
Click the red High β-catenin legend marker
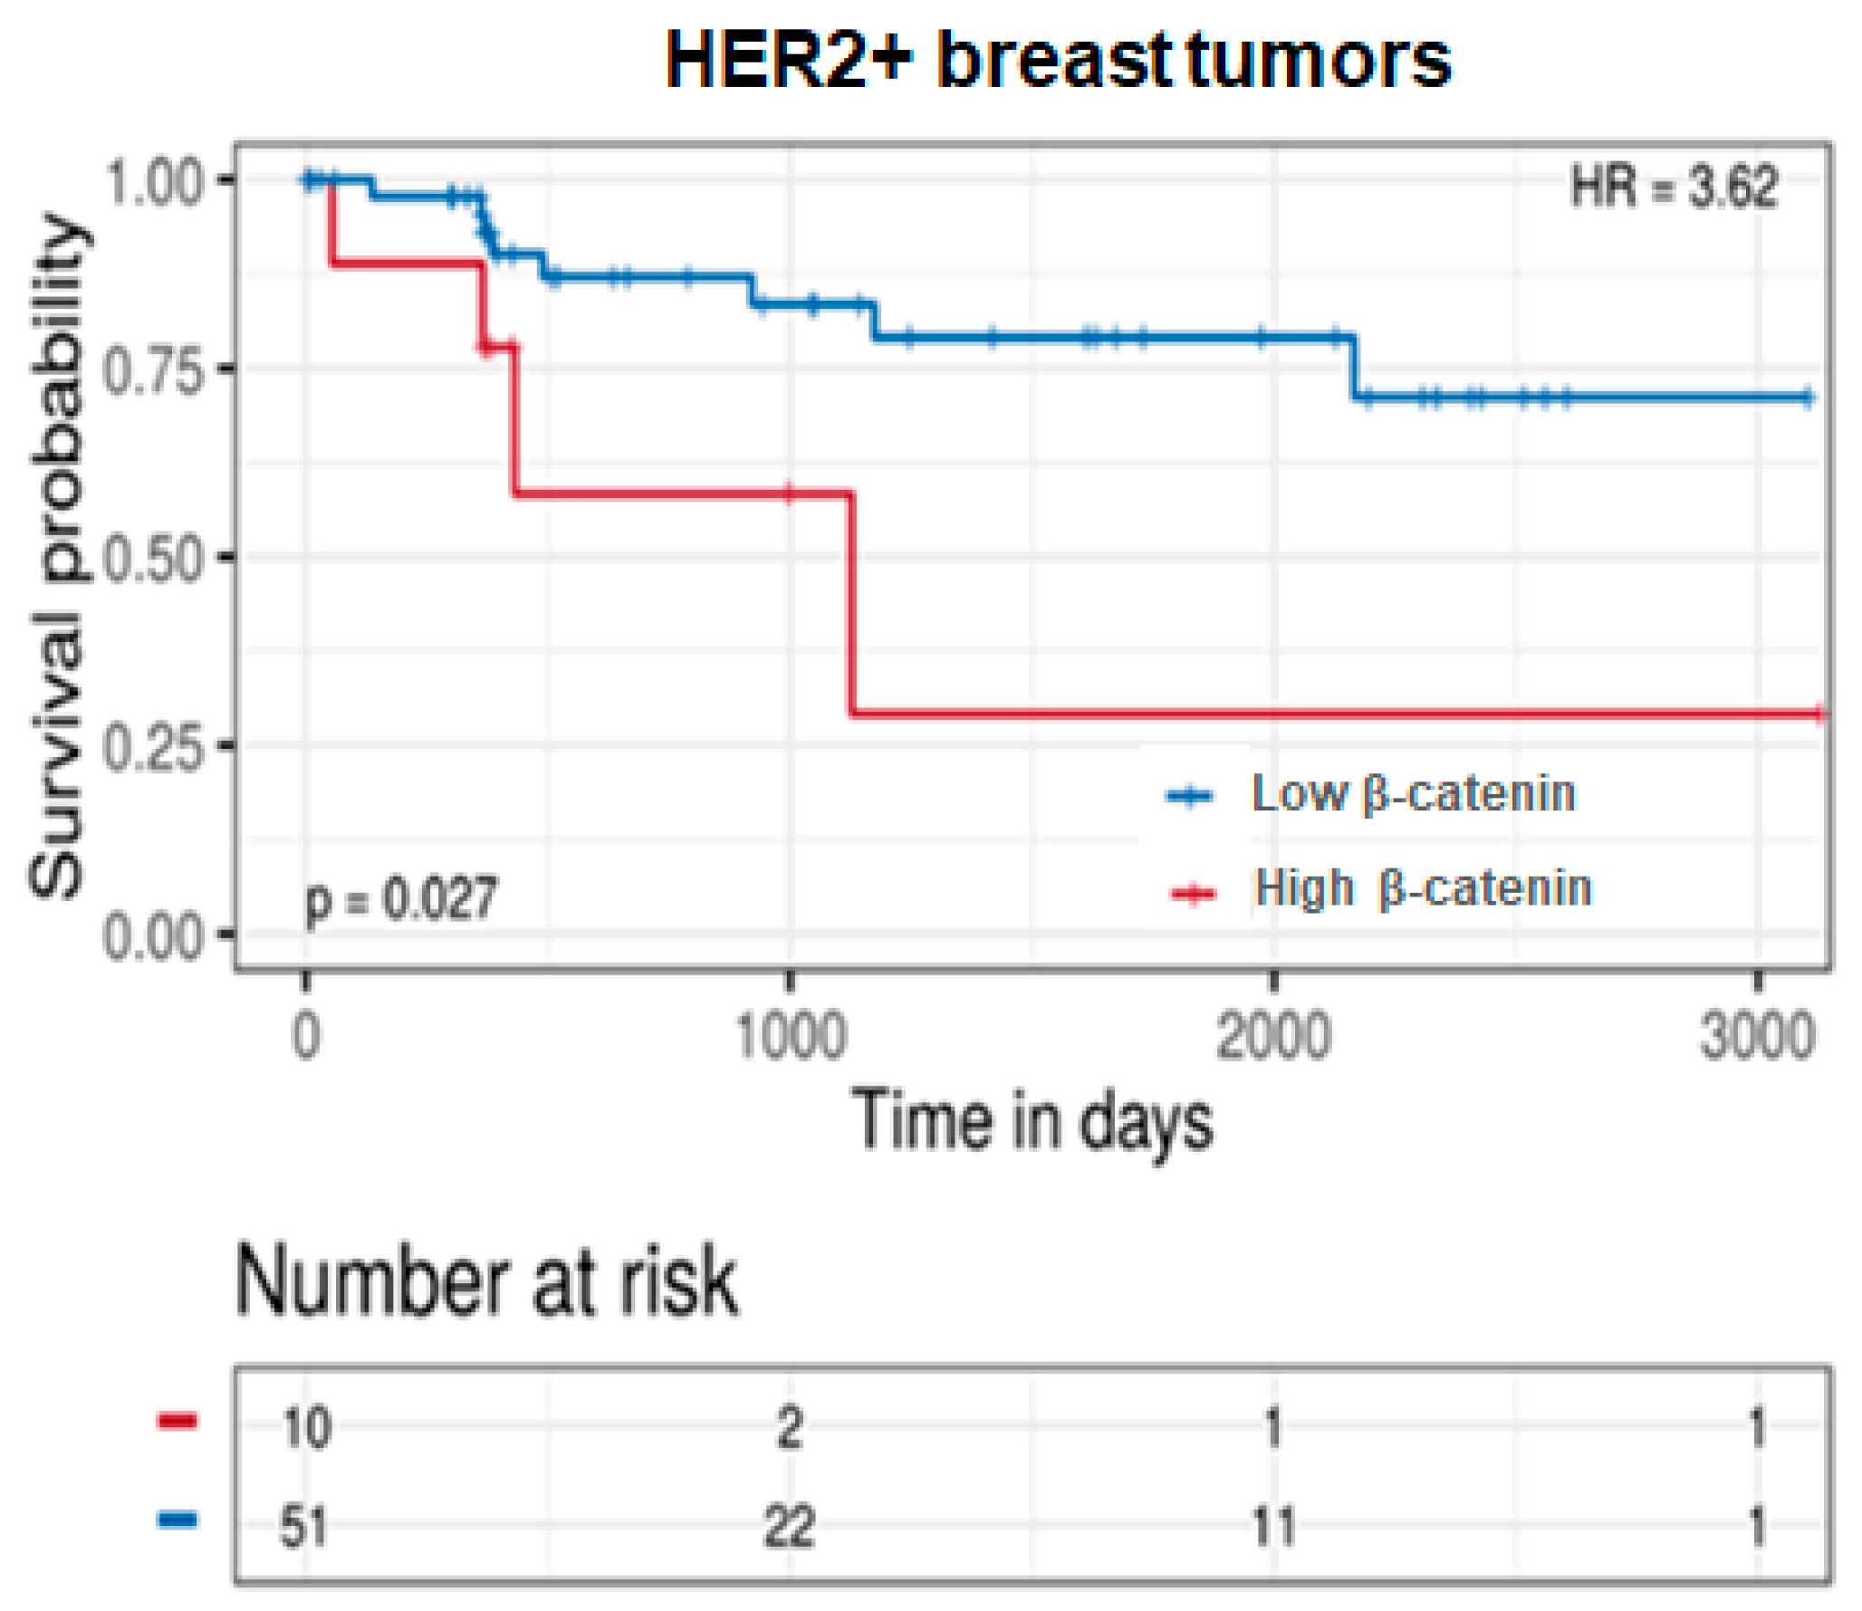click(1193, 894)
